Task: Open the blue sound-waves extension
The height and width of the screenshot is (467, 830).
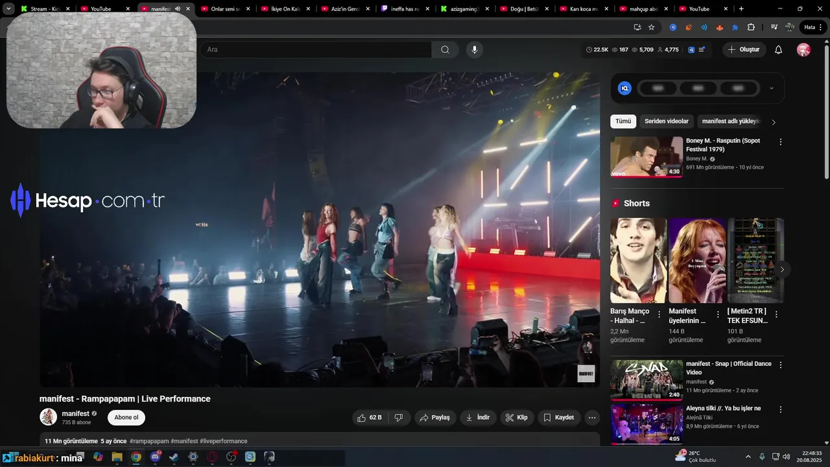Action: (704, 27)
